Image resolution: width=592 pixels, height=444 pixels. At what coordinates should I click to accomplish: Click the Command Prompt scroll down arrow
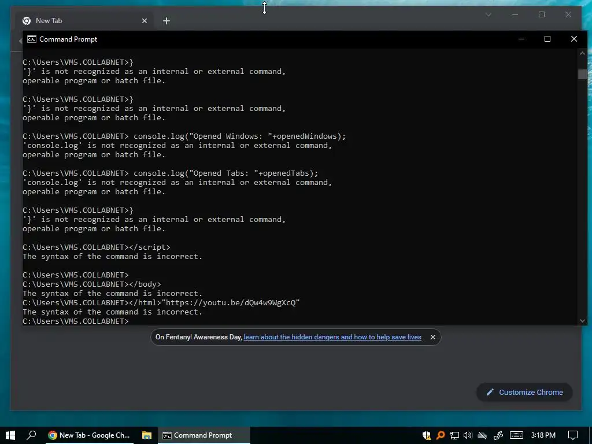pyautogui.click(x=582, y=321)
